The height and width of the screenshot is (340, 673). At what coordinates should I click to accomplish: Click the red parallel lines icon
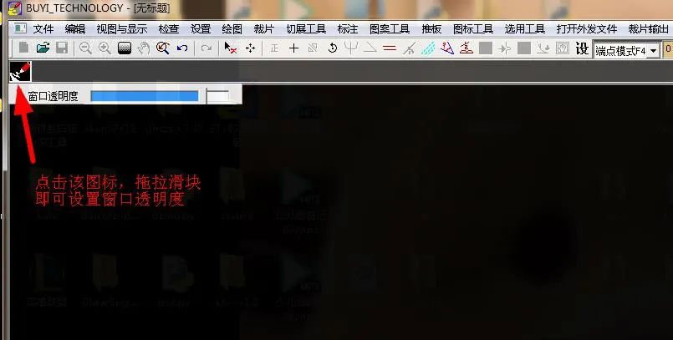390,48
